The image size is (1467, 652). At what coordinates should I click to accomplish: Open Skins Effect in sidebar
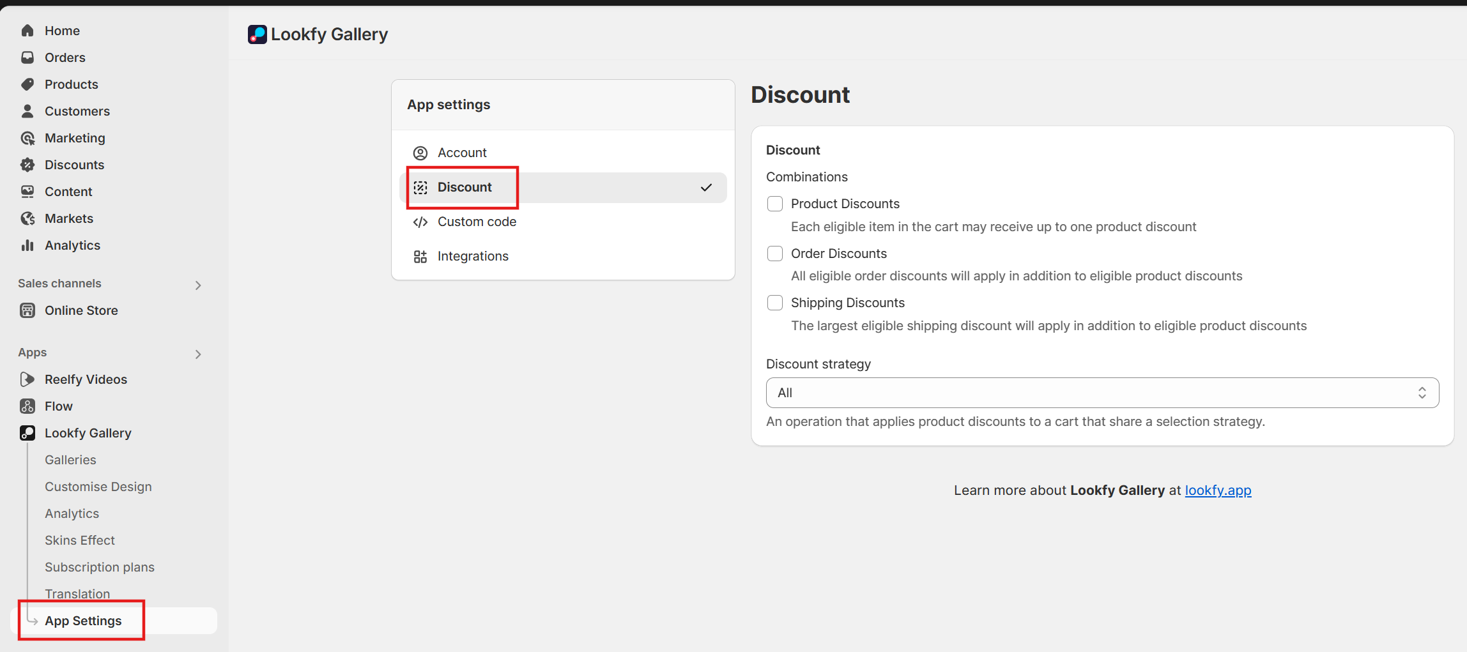(80, 540)
